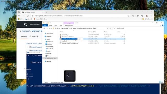Open Network in navigation pane
Image resolution: width=167 pixels, height=94 pixels.
click(x=49, y=61)
